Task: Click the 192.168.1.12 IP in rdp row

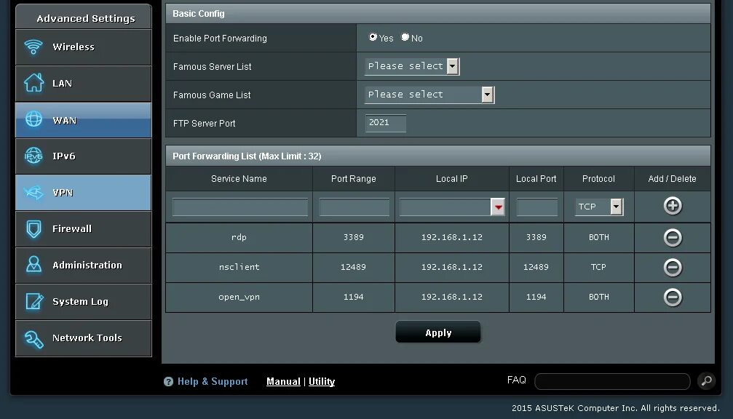Action: coord(451,237)
